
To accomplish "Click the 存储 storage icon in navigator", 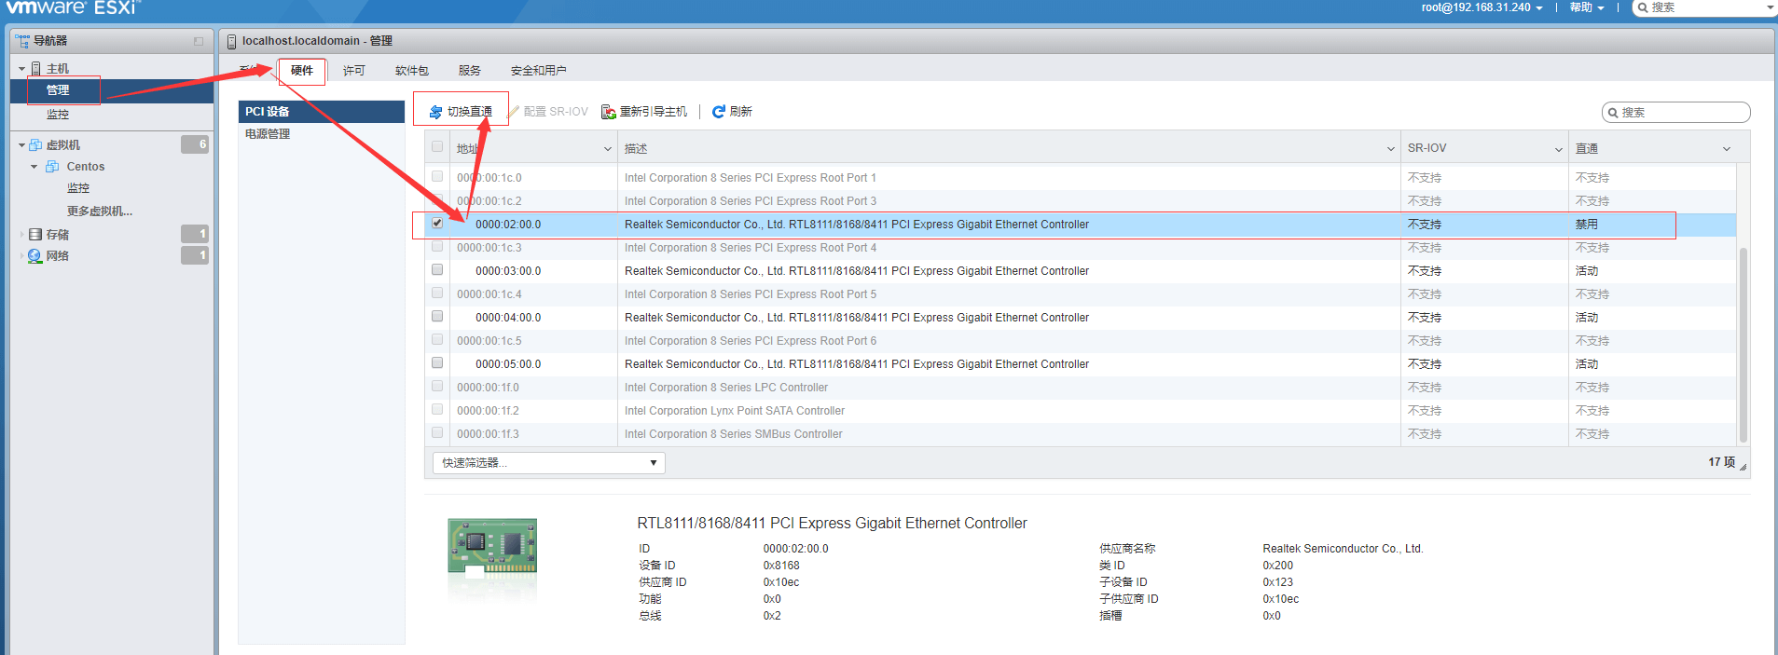I will click(x=35, y=235).
